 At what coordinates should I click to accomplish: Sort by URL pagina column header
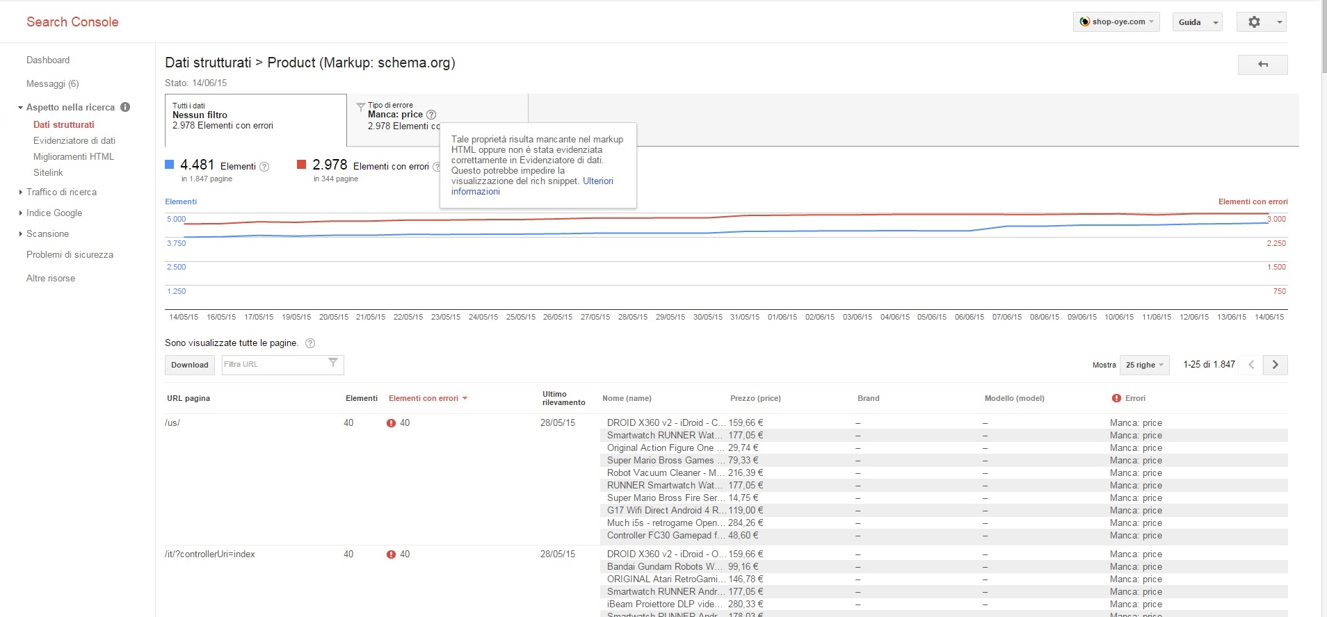coord(188,398)
